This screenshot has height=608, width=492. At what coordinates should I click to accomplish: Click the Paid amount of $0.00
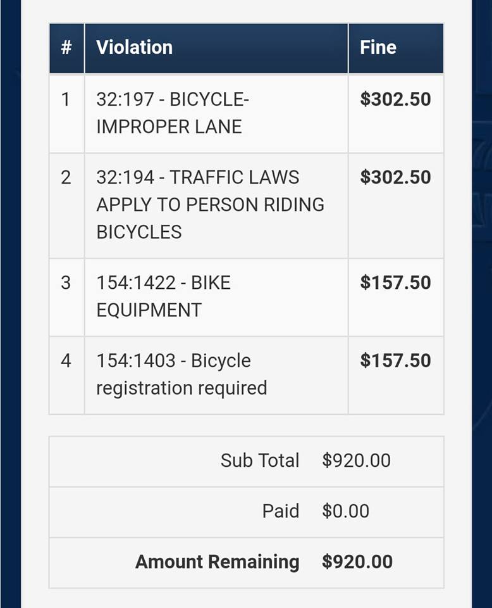pos(345,511)
